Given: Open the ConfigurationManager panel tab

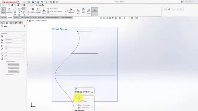Looking at the screenshot, I should pyautogui.click(x=11, y=23).
